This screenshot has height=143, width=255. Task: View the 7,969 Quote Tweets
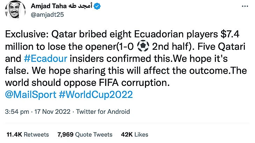pos(85,134)
